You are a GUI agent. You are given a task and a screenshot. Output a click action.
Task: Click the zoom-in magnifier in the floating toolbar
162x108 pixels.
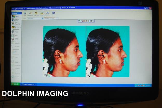(79, 21)
